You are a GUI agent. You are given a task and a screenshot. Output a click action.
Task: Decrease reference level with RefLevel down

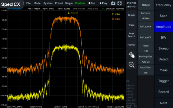click(x=146, y=37)
